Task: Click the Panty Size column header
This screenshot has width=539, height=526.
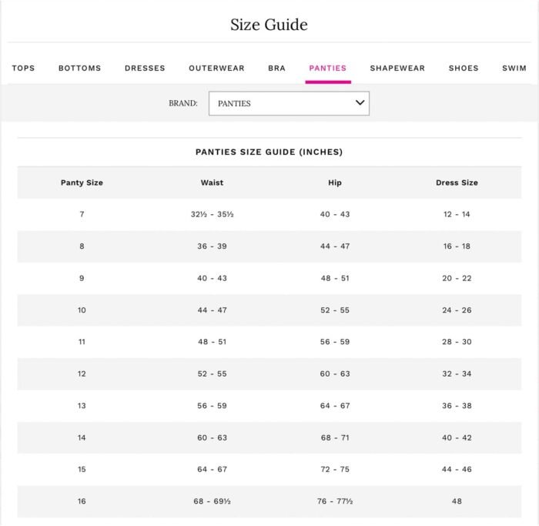Action: pos(82,183)
